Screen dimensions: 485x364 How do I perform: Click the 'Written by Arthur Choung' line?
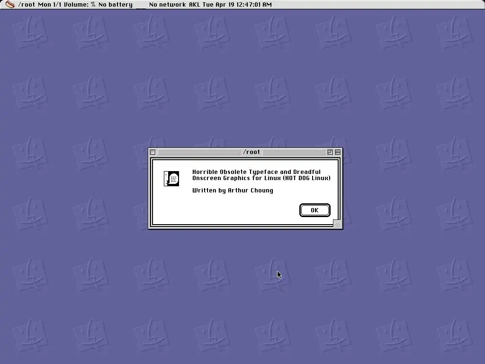click(233, 191)
